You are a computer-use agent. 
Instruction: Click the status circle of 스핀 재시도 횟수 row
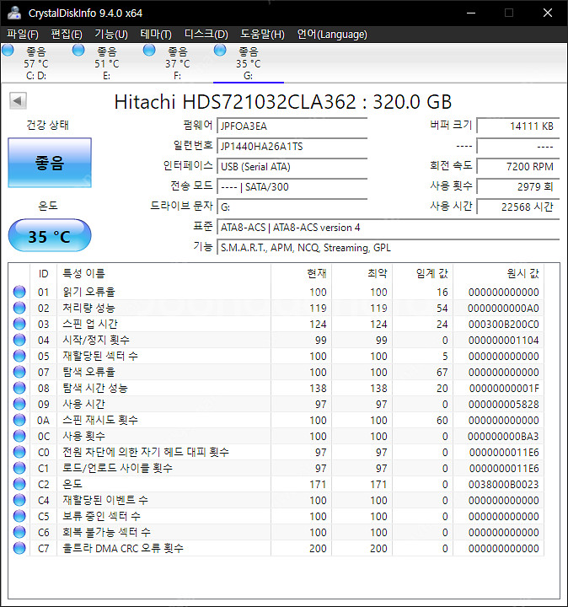19,420
